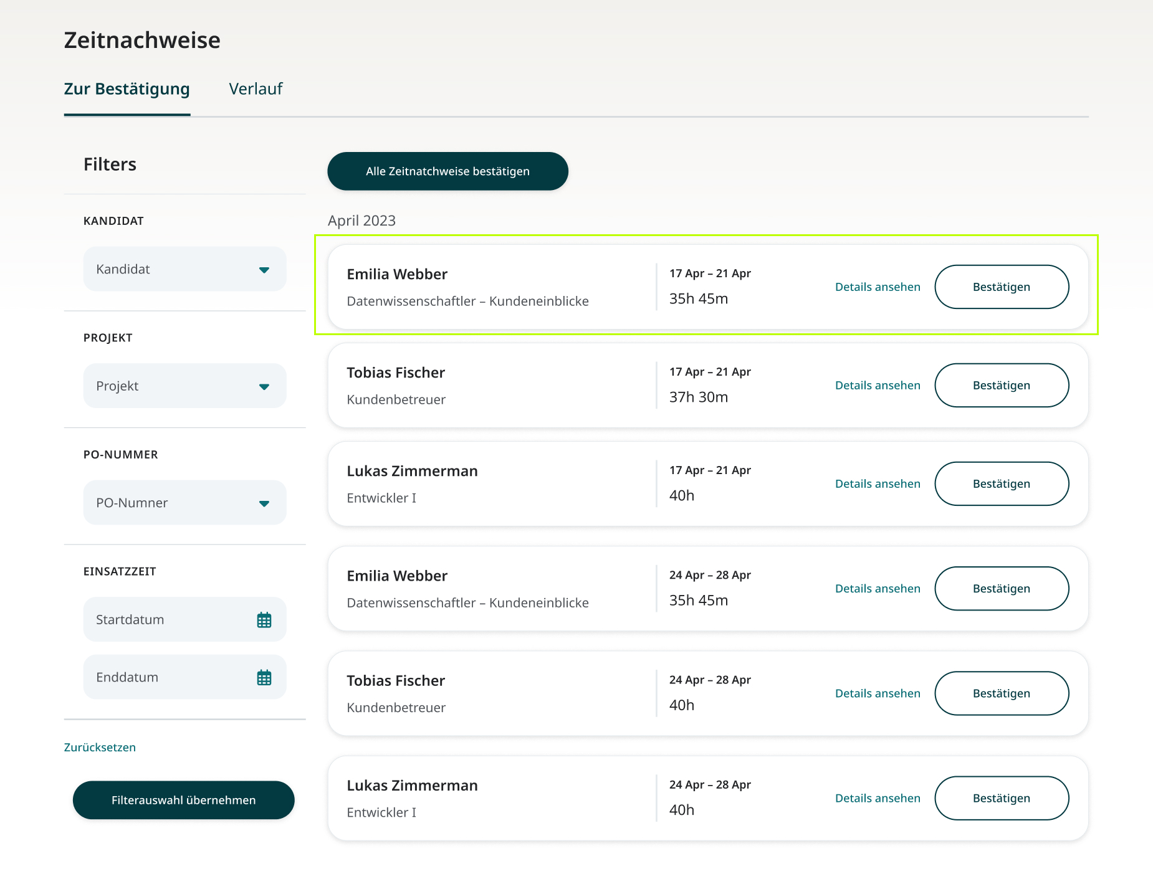This screenshot has height=894, width=1153.
Task: Confirm Tobias Fischer's 24–28 Apr timesheet
Action: 1001,693
